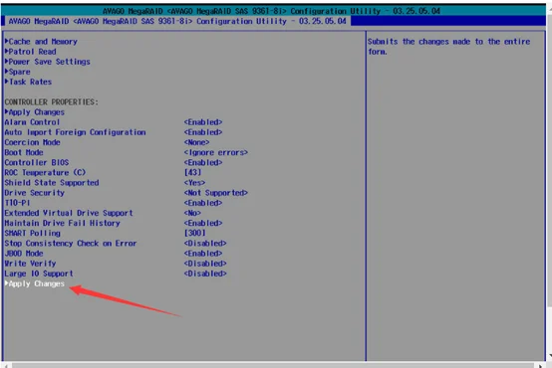Open the Task Rates submenu
Screen dimensions: 552x368
tap(28, 82)
